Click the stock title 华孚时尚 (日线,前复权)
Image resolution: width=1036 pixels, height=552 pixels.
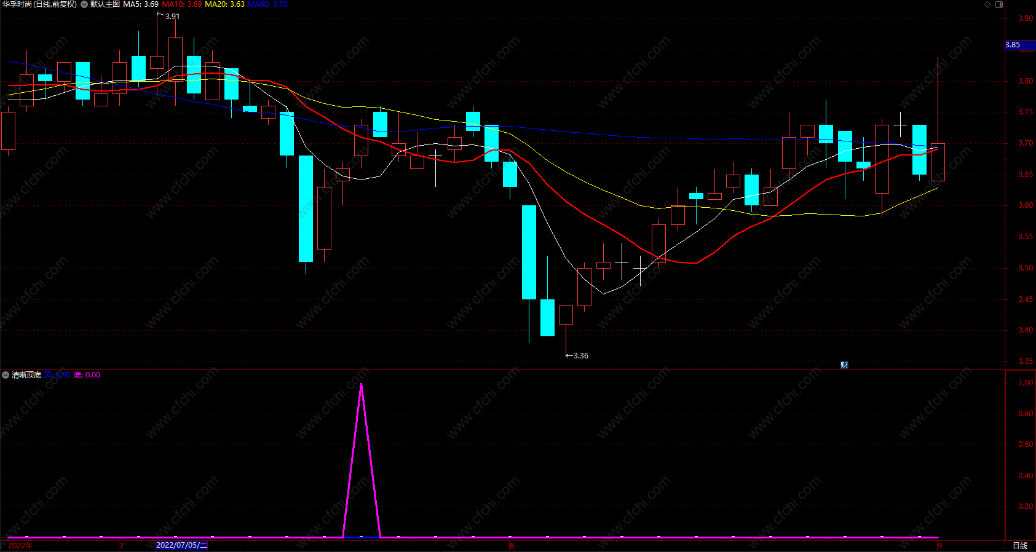40,4
